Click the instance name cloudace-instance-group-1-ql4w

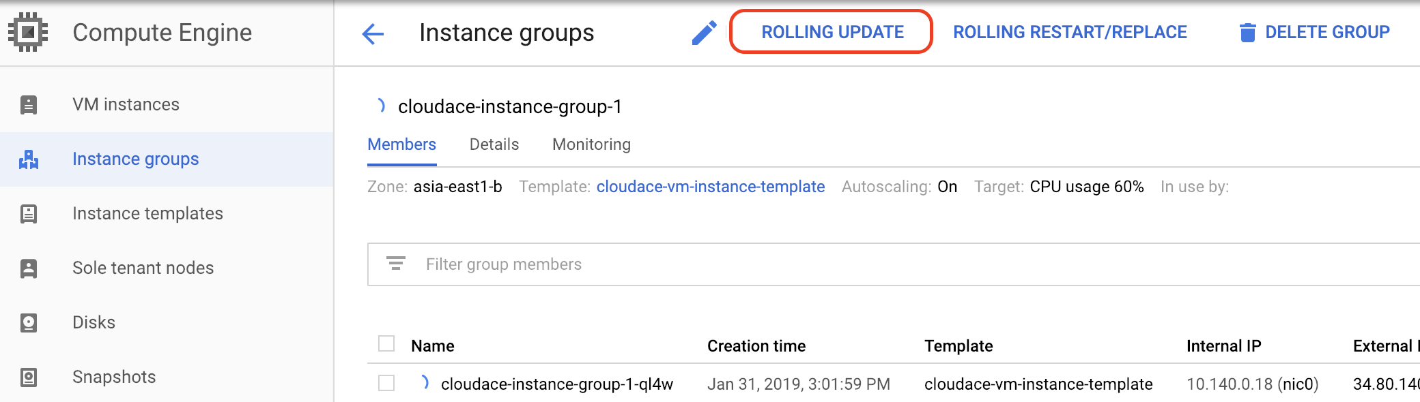point(557,384)
